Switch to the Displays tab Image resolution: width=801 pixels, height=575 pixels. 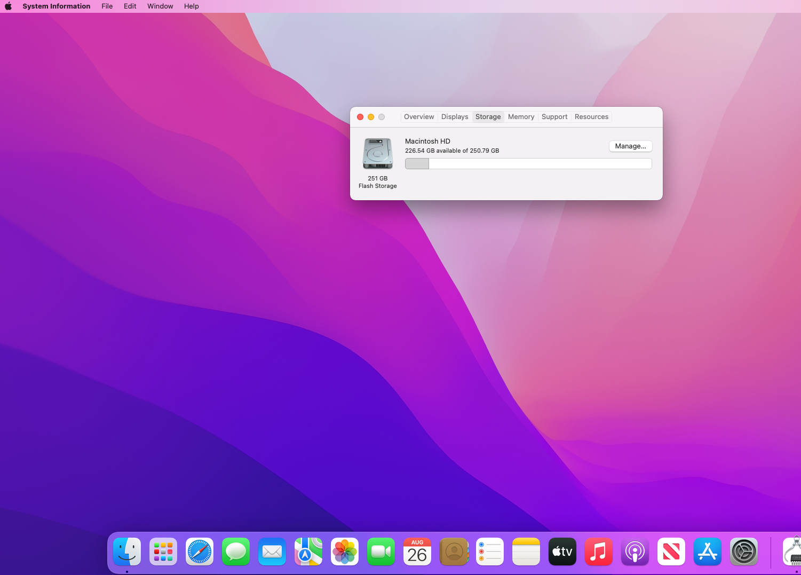455,117
